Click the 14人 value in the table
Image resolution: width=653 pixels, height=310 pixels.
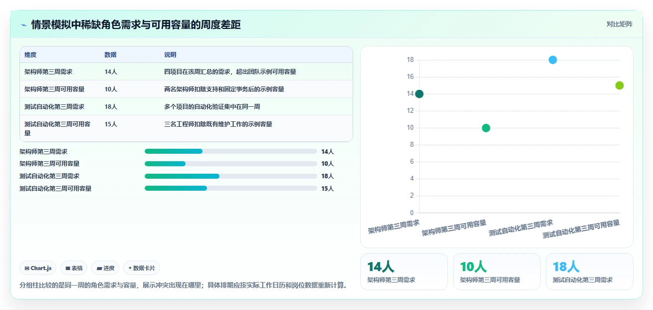[x=111, y=72]
